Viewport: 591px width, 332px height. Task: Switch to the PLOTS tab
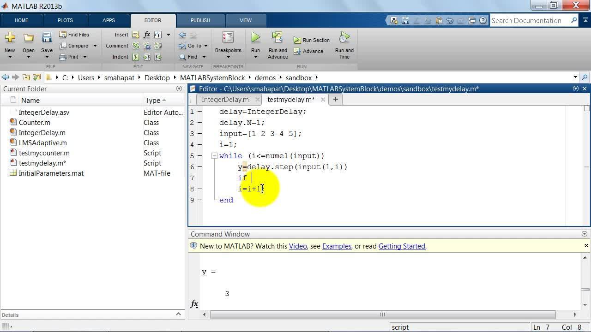point(65,20)
